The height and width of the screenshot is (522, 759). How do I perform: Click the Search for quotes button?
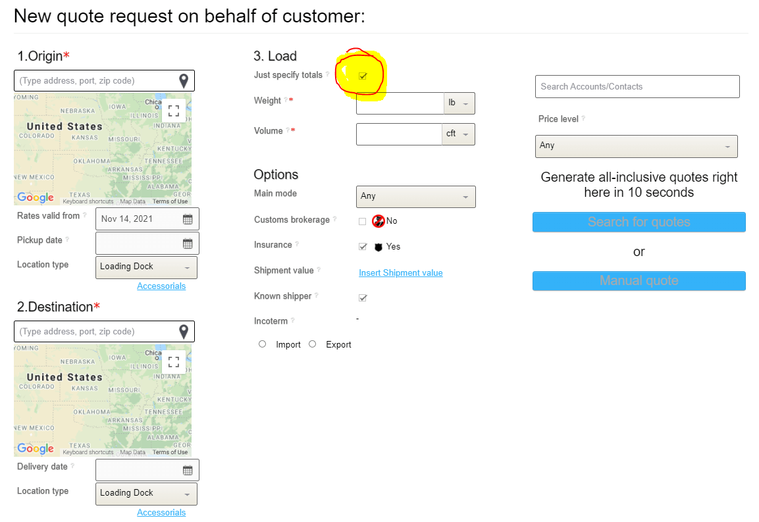click(x=639, y=222)
